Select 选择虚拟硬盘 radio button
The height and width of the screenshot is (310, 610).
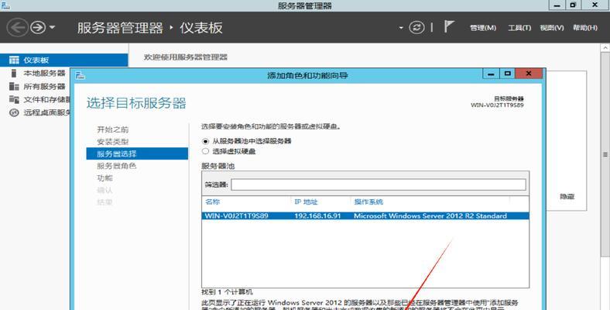205,151
